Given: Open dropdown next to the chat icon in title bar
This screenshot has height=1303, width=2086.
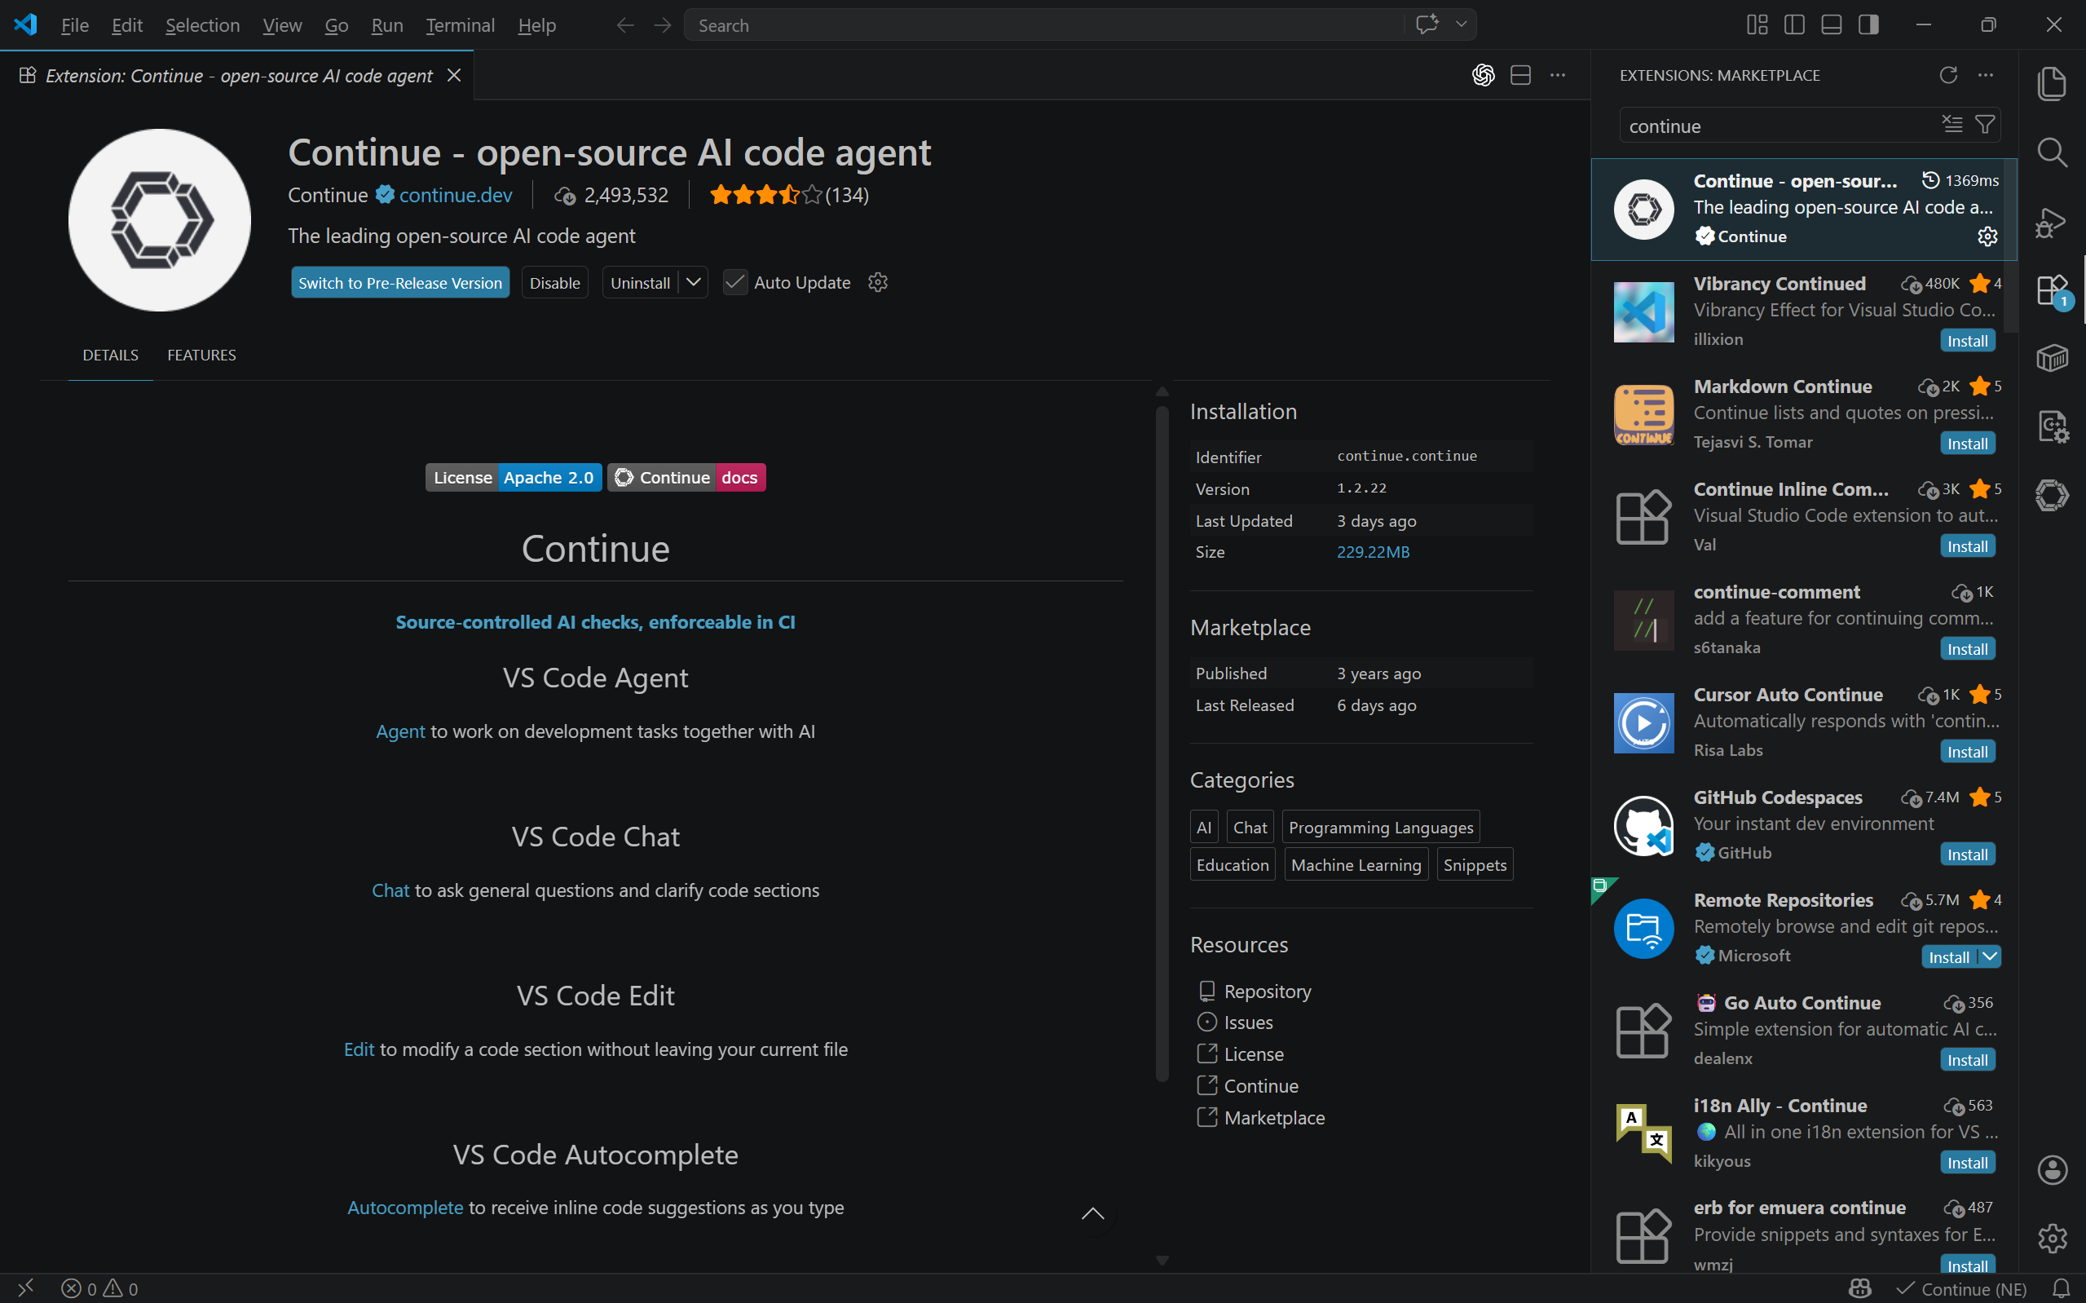Looking at the screenshot, I should (1461, 25).
